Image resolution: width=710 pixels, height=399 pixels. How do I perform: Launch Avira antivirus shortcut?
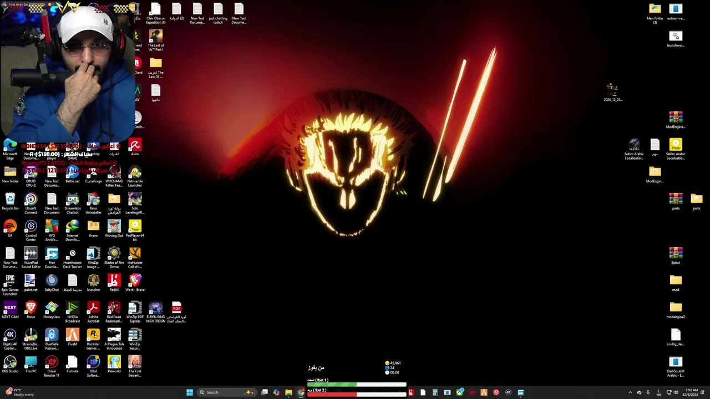coord(135,147)
